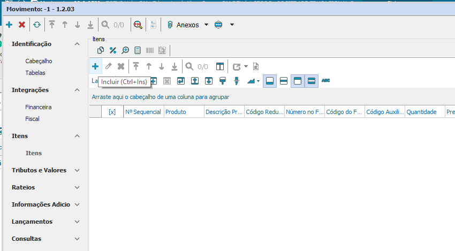Click the refresh icon in the top toolbar
Screen dimensions: 455x251
(37, 25)
